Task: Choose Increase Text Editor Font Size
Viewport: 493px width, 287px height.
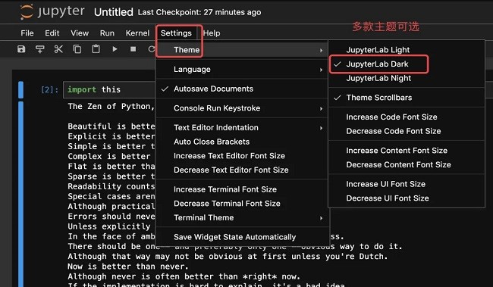Action: 242,156
